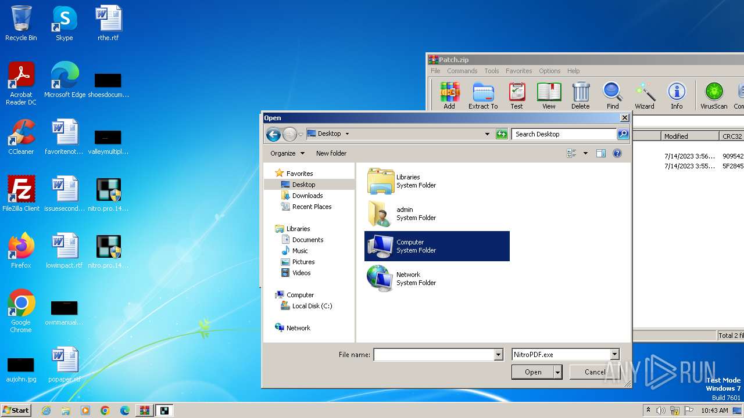Select the FileZilla Client desktop icon
744x418 pixels.
pos(21,194)
